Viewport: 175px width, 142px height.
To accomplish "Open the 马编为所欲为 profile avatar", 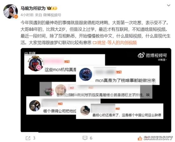I will pos(10,11).
